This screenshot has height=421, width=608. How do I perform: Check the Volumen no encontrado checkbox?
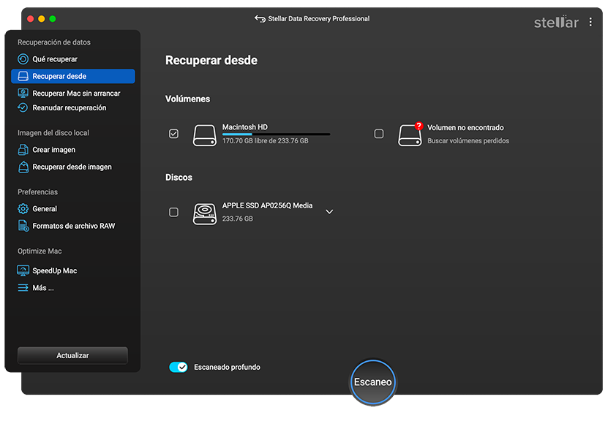[379, 134]
